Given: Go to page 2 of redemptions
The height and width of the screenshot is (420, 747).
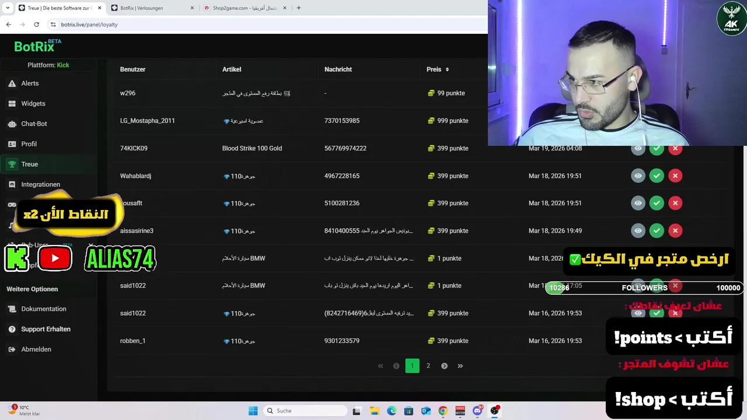Looking at the screenshot, I should pyautogui.click(x=428, y=366).
